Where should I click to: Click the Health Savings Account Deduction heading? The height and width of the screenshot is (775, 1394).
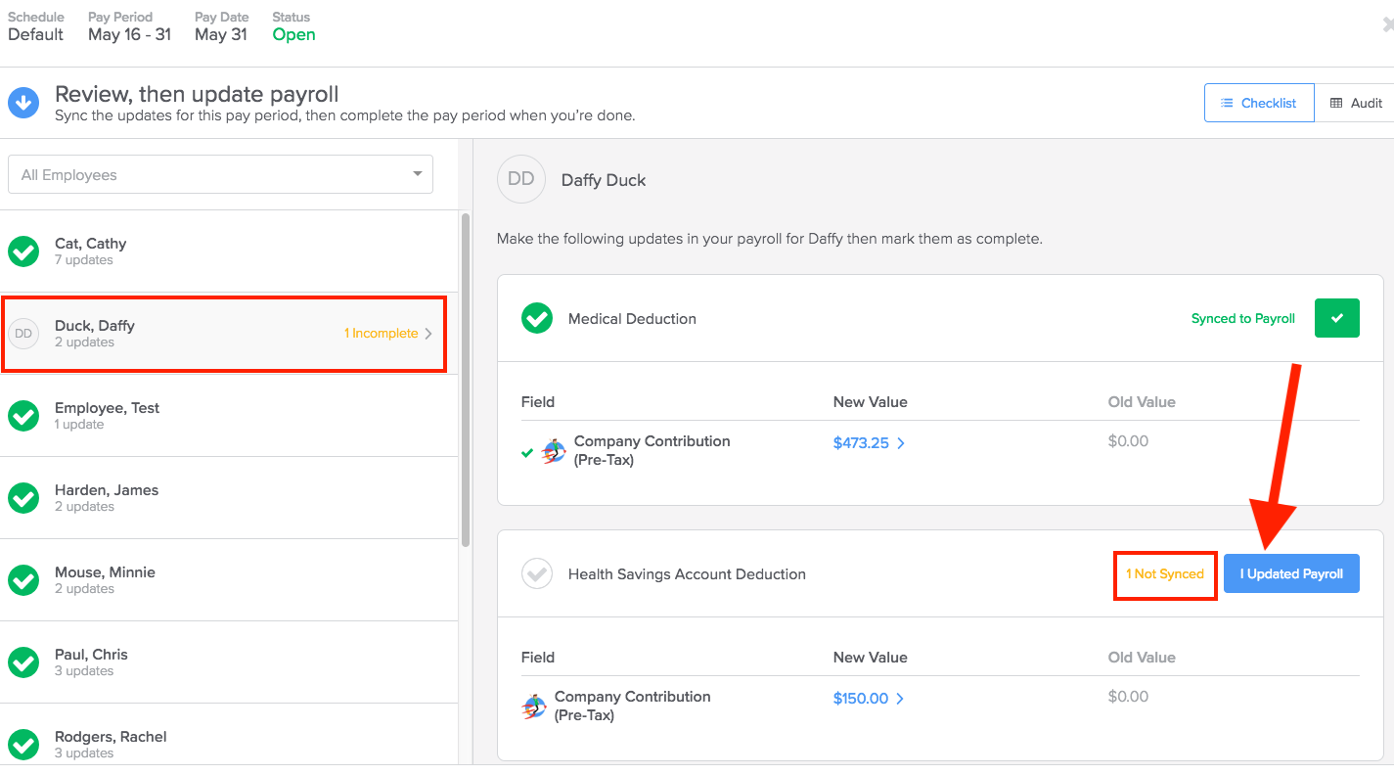coord(687,574)
